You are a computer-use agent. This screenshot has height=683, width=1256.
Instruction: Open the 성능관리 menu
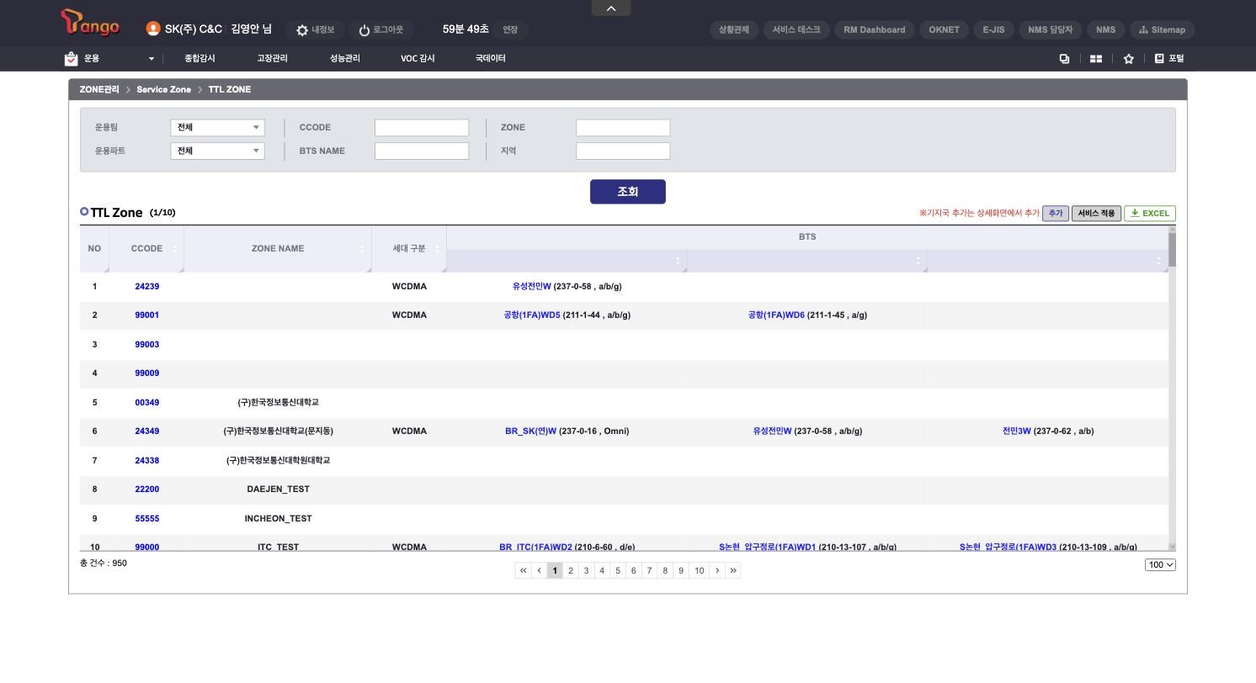[344, 59]
